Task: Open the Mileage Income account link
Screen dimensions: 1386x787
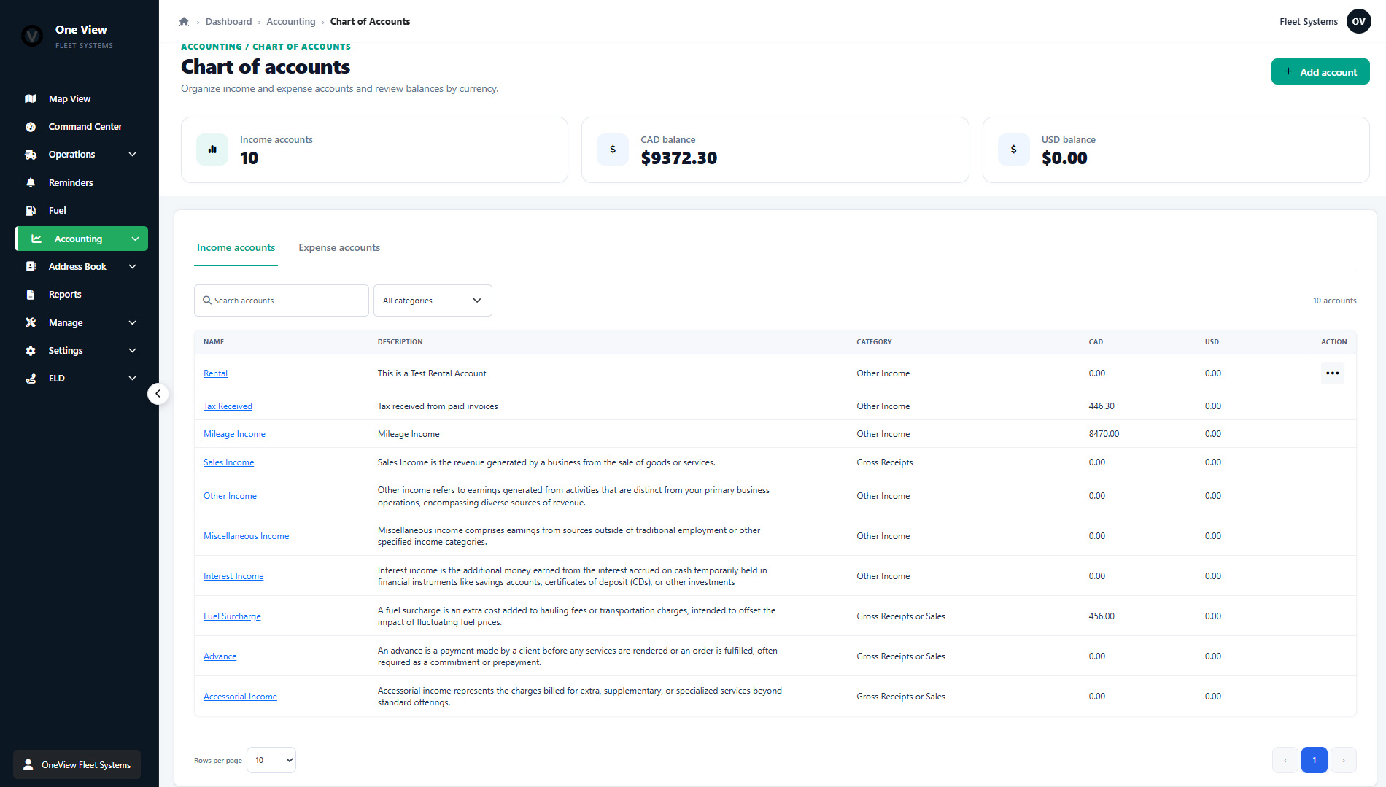Action: 234,434
